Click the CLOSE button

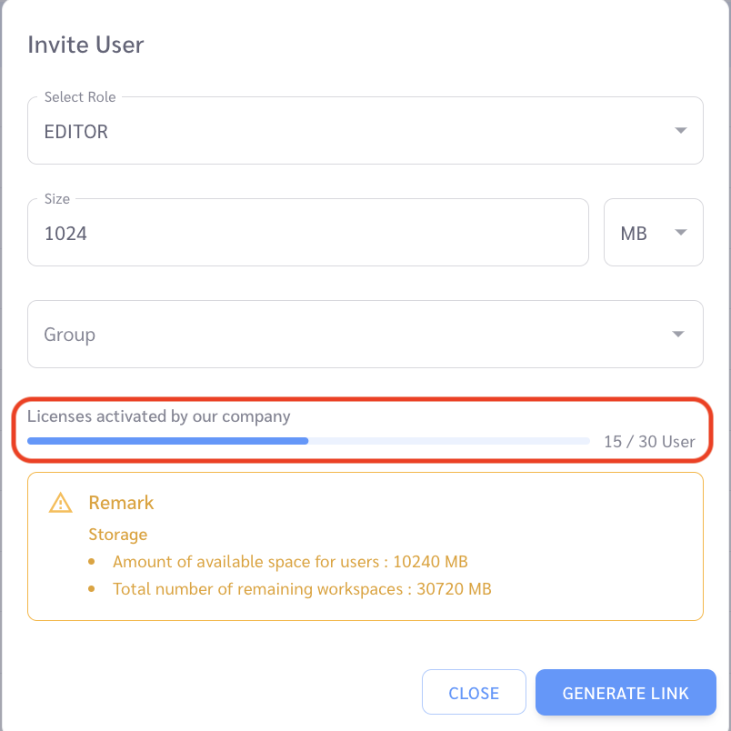pos(474,693)
